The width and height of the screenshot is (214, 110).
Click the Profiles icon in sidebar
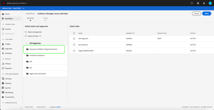[3, 44]
